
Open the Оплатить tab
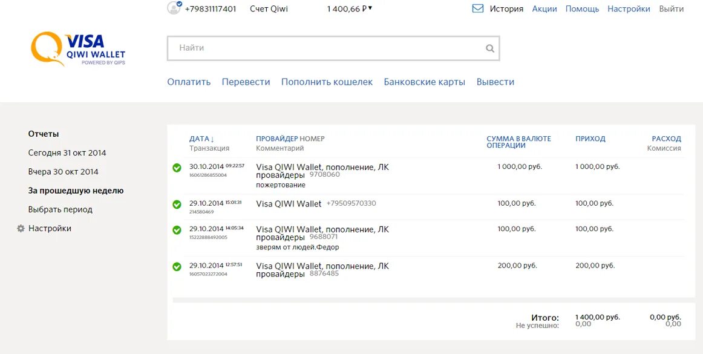coord(189,82)
